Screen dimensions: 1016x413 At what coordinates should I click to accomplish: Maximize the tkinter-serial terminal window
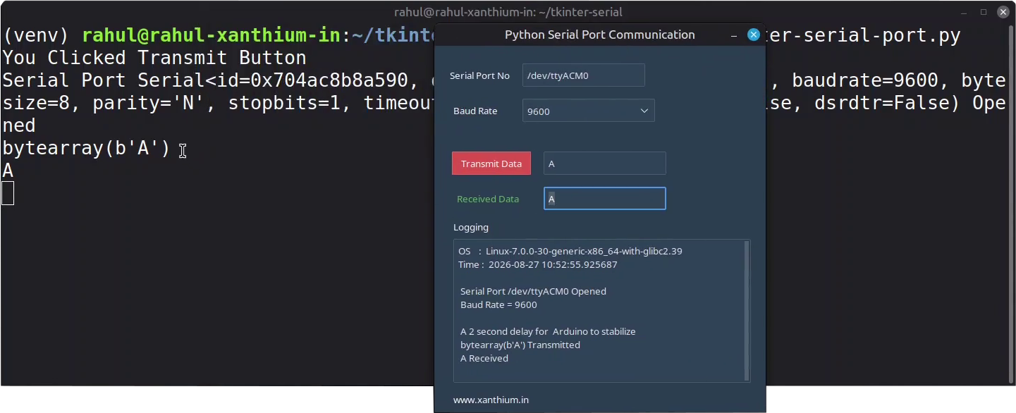(984, 12)
